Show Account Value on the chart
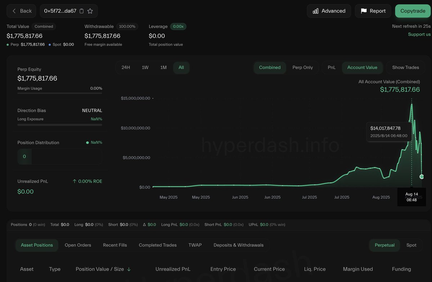This screenshot has width=432, height=282. coord(362,67)
